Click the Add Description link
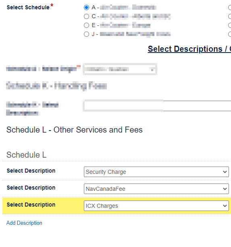Screen dimensions: 231x247 (24, 223)
